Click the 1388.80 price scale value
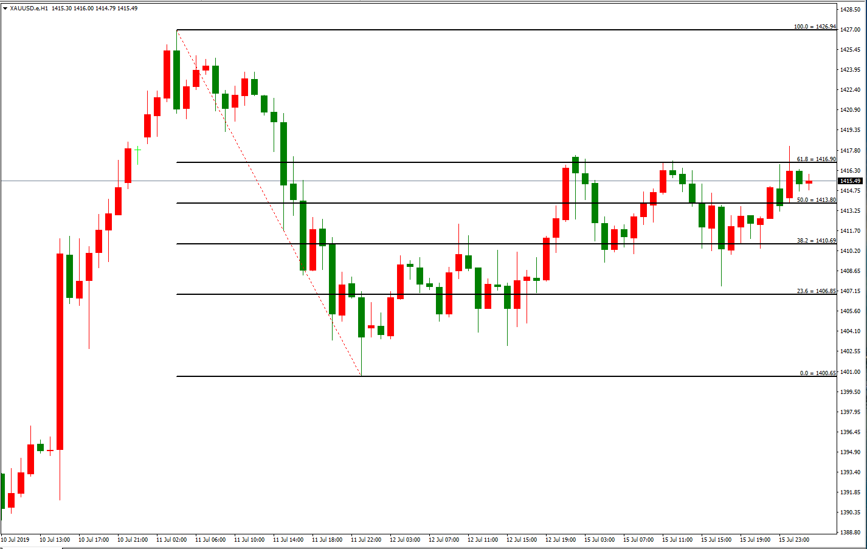This screenshot has height=549, width=867. tap(850, 533)
